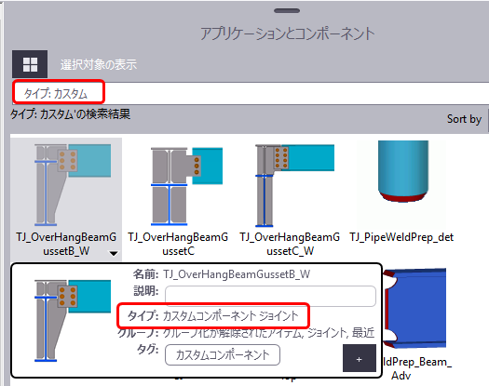Click the search field containing タイプ: カスタム
The height and width of the screenshot is (386, 489).
251,93
